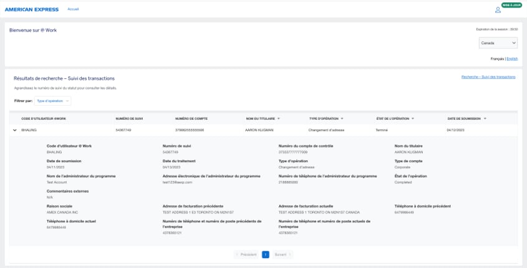The height and width of the screenshot is (268, 527).
Task: Click the Code d'utilisateur @Work column header
Action: pyautogui.click(x=44, y=118)
